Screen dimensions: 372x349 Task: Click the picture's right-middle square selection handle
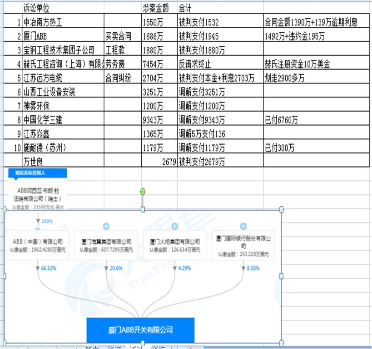point(281,276)
